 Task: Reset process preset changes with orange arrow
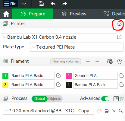(99, 111)
